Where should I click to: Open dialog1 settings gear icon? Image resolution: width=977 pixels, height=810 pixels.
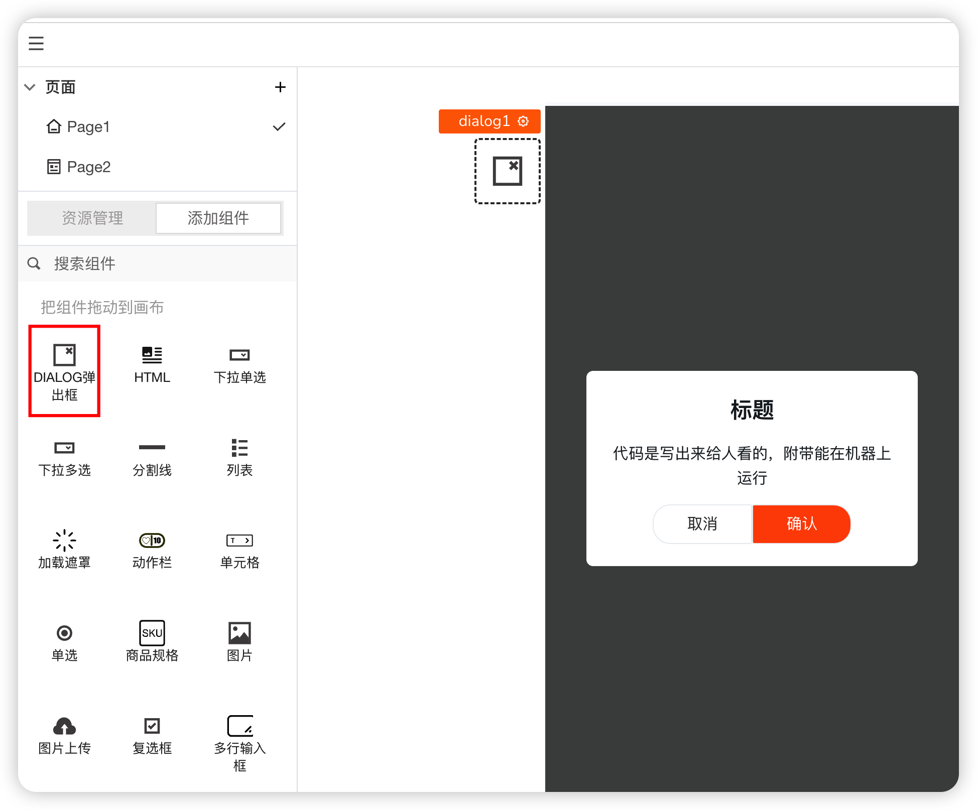point(523,121)
